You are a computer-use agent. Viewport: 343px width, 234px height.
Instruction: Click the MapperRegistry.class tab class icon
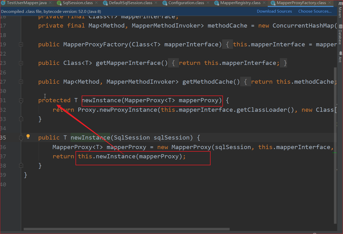(x=217, y=3)
